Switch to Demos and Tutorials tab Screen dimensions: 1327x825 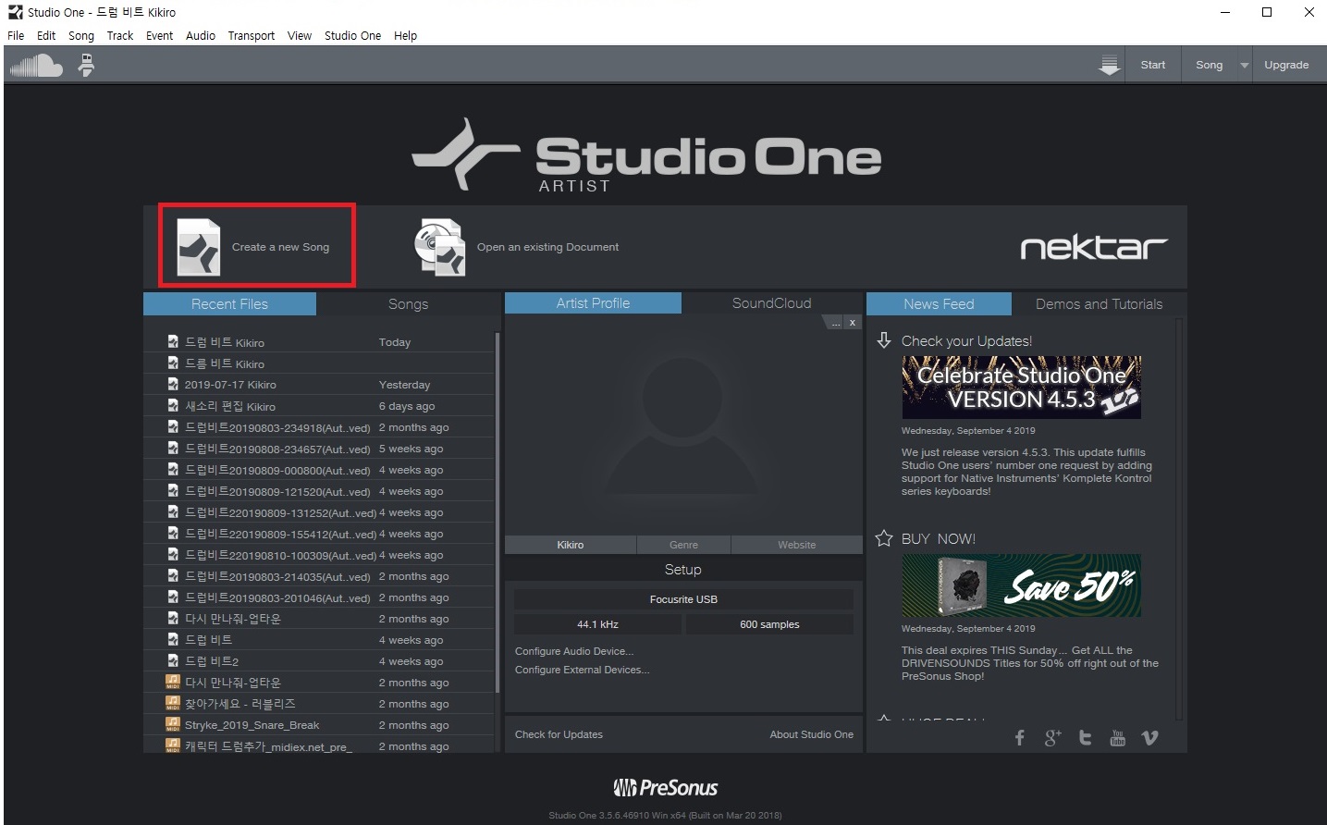pos(1099,303)
